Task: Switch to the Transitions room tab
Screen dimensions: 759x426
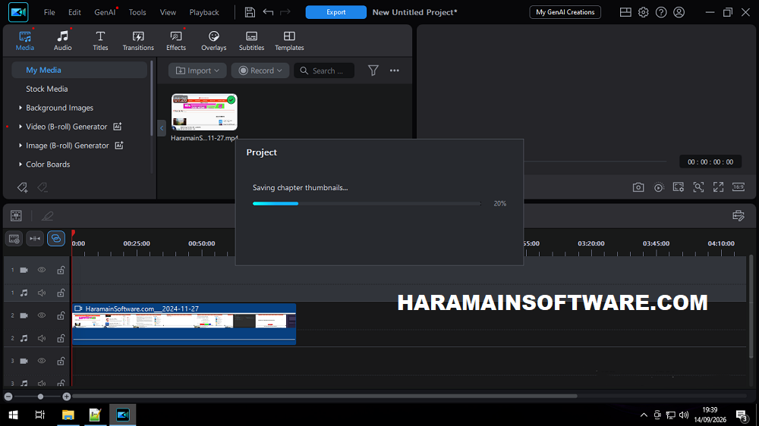Action: [x=138, y=41]
